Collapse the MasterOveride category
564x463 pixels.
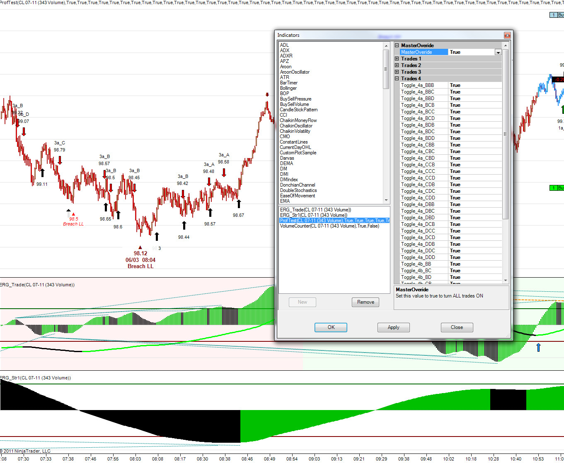[397, 46]
